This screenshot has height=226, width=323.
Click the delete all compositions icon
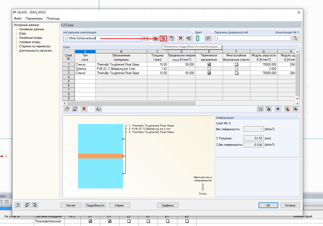[189, 39]
